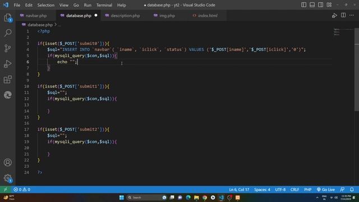Click Ln 6, Col 17 in status bar
The height and width of the screenshot is (202, 359).
pyautogui.click(x=239, y=190)
